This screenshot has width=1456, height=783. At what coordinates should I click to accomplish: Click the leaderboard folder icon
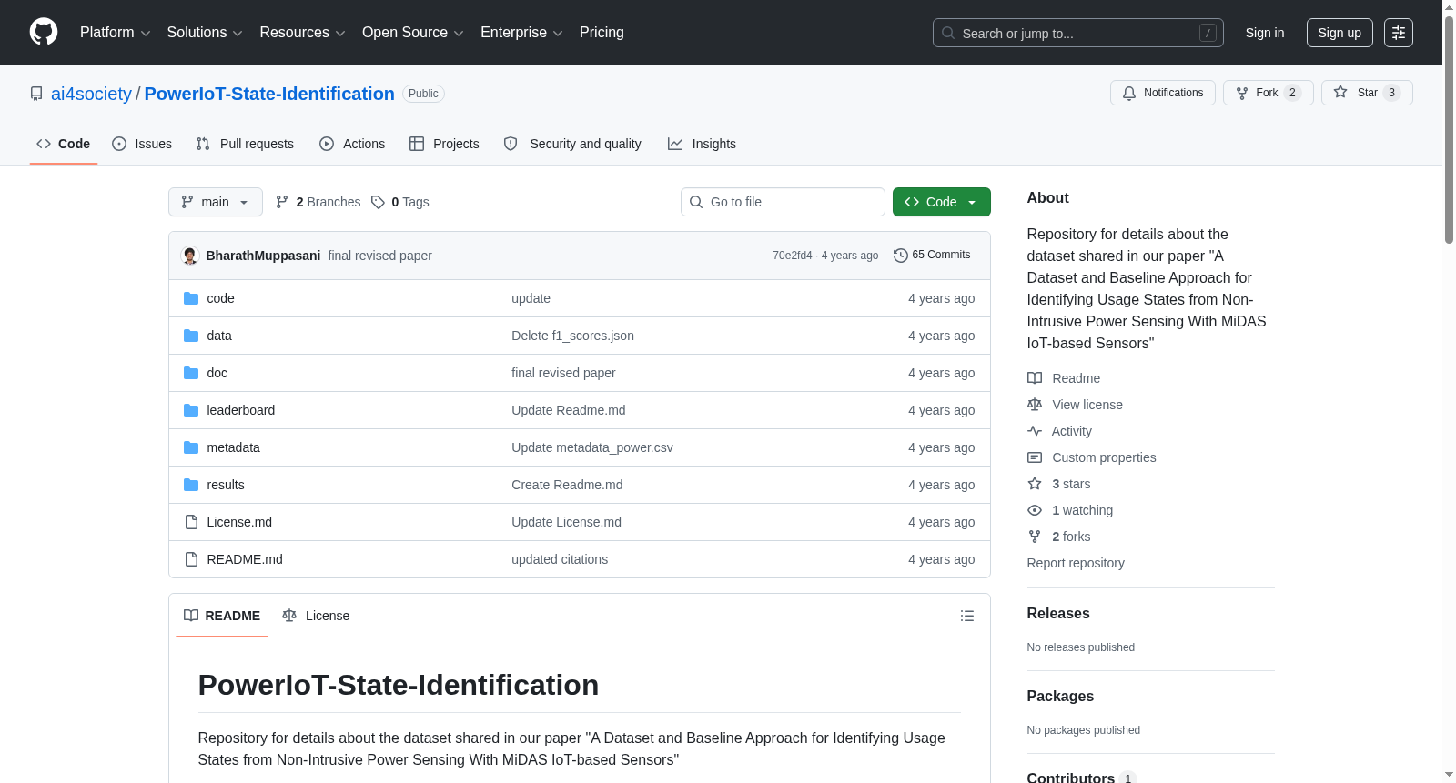[x=191, y=410]
